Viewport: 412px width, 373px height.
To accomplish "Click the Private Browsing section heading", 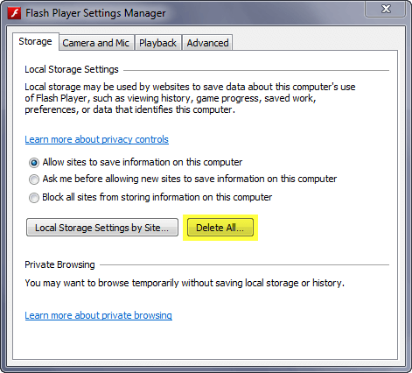I will [x=59, y=264].
